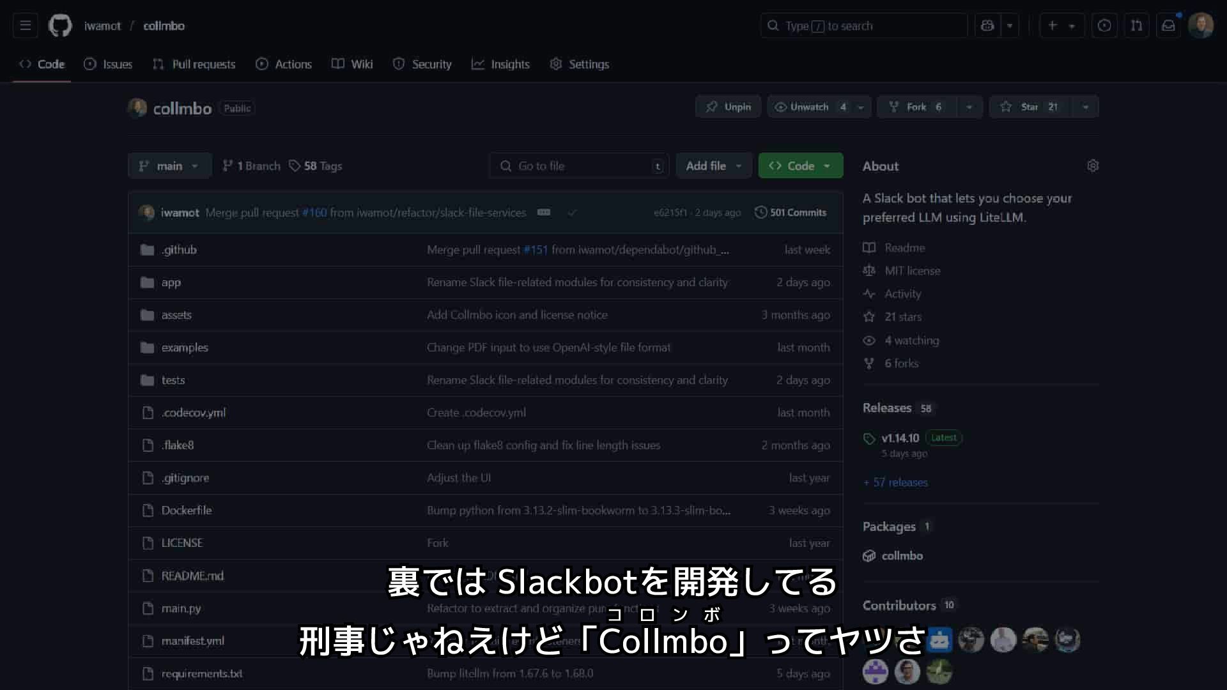
Task: Open the Dockerfile file entry
Action: coord(187,510)
